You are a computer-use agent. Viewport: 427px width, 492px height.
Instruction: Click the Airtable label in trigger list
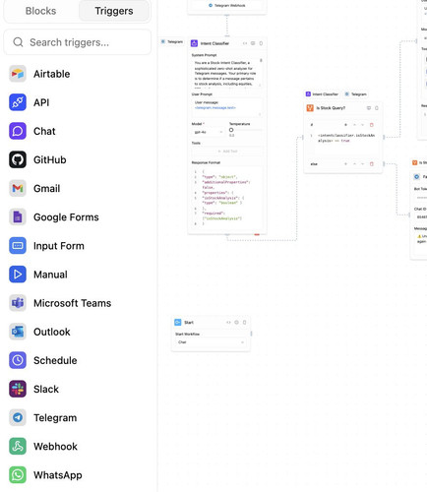coord(52,74)
